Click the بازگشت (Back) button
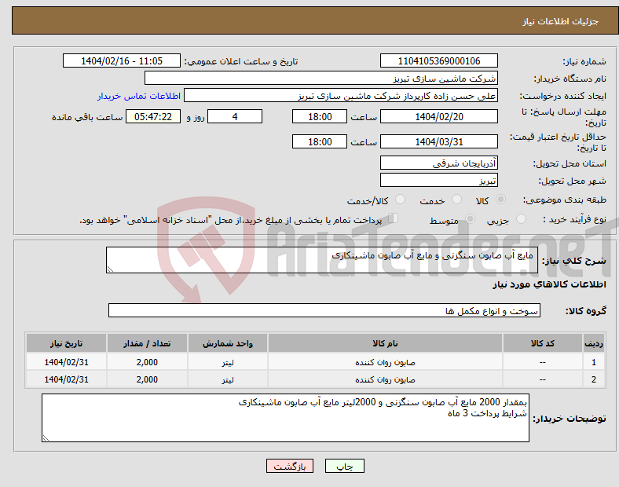 click(x=290, y=466)
